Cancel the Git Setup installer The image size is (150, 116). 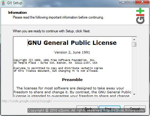pos(135,109)
